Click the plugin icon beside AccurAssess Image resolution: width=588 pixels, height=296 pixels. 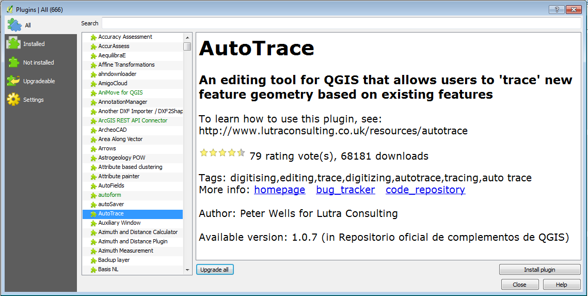pos(93,46)
